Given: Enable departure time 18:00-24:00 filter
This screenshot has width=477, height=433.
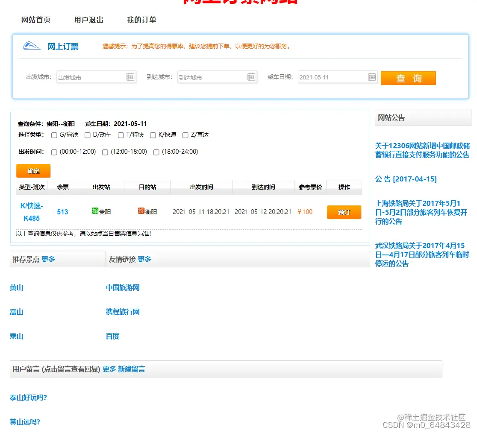Looking at the screenshot, I should [x=156, y=152].
